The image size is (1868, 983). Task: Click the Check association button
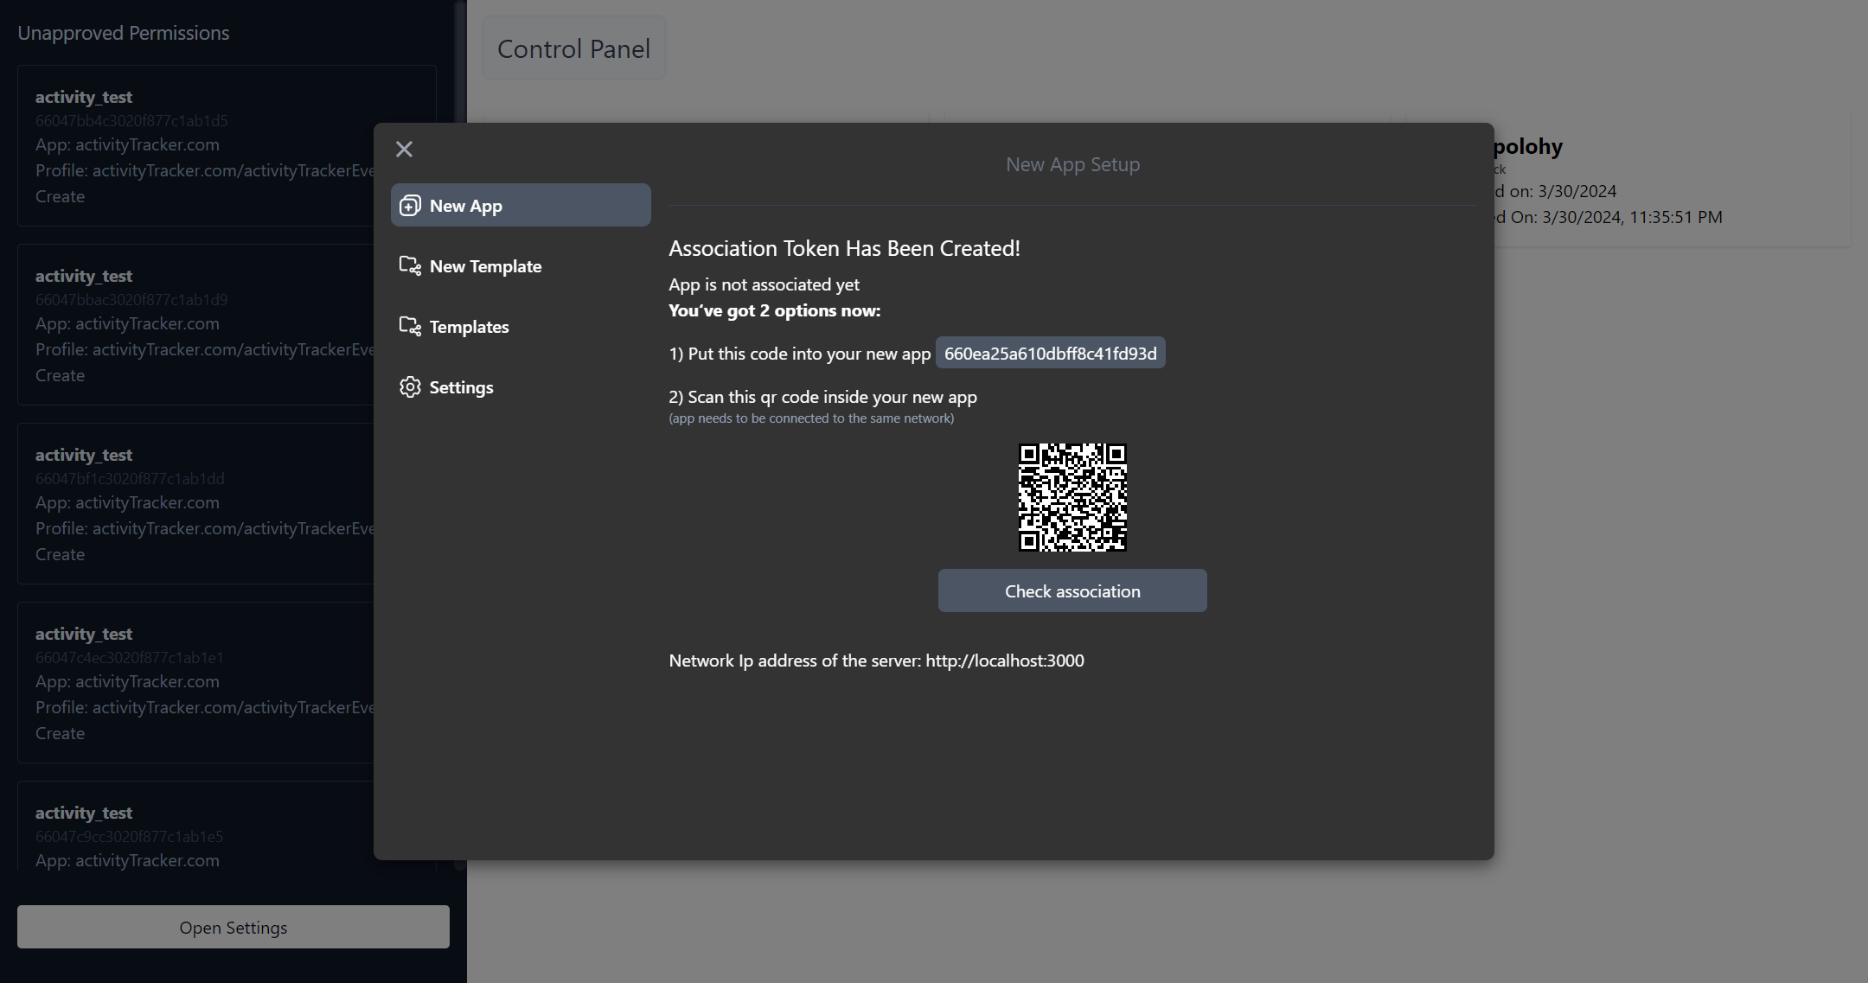(1072, 590)
